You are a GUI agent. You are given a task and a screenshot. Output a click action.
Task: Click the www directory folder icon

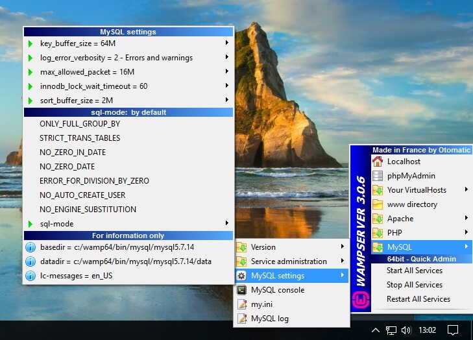(378, 204)
